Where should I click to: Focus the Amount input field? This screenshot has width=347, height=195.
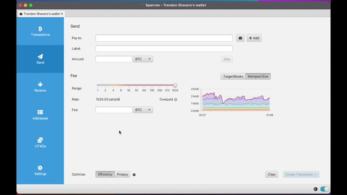(114, 59)
